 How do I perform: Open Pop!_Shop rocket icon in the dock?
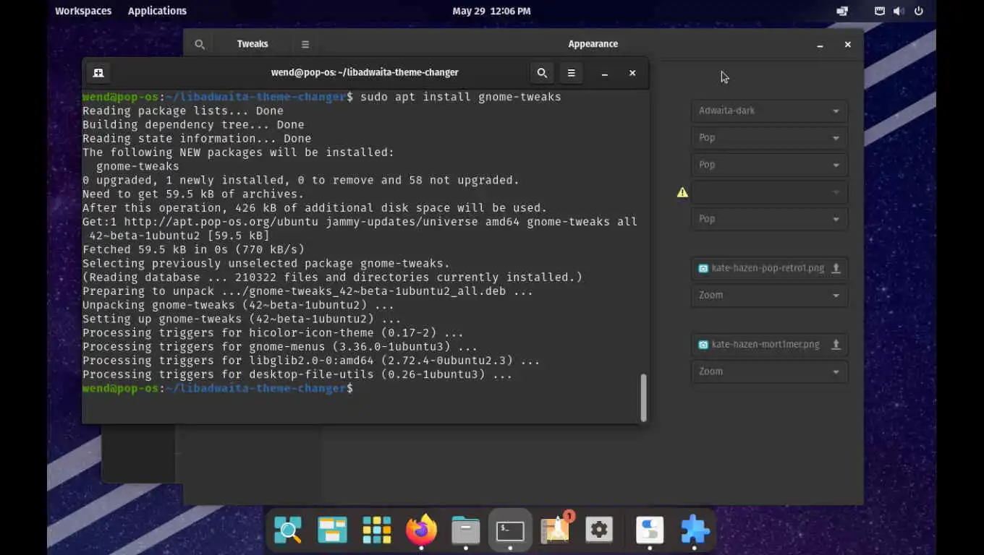click(x=555, y=530)
